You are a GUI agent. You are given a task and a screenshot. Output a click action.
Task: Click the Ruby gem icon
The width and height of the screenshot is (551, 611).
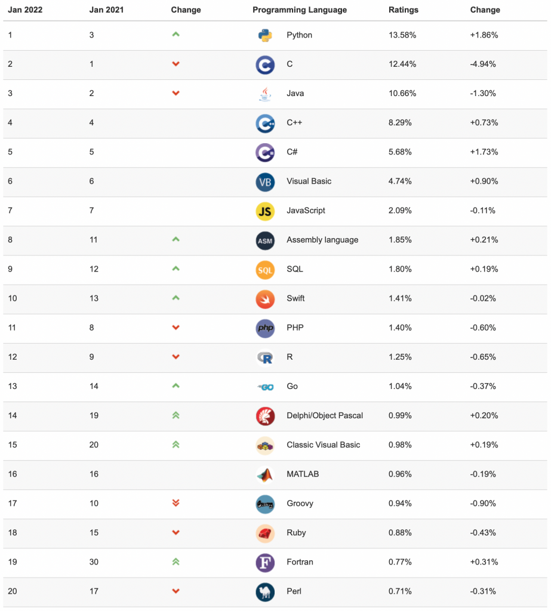tap(265, 533)
